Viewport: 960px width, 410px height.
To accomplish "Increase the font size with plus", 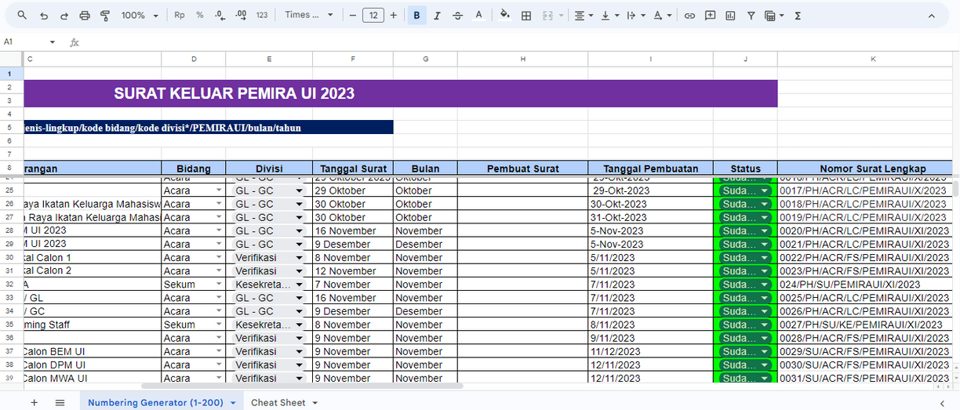I will point(394,16).
